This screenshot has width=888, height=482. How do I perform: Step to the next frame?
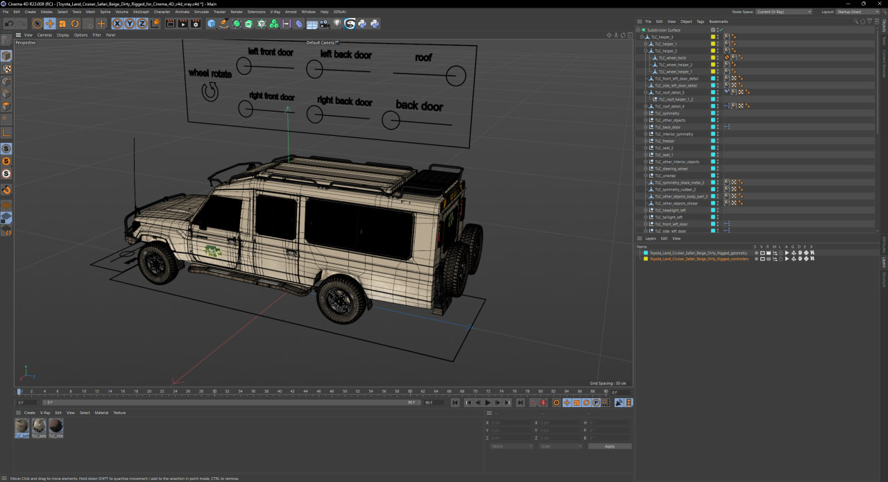(x=497, y=402)
